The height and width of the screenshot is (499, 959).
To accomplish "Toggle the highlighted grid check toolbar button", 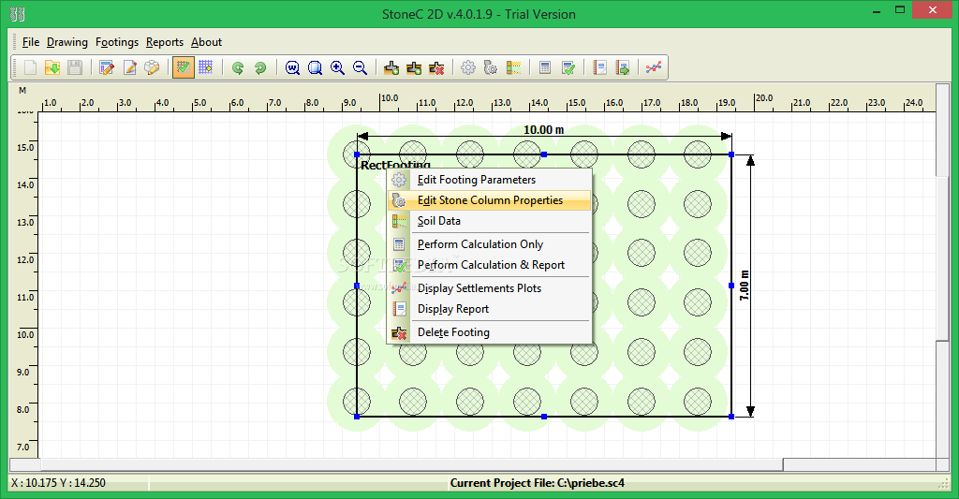I will tap(184, 67).
